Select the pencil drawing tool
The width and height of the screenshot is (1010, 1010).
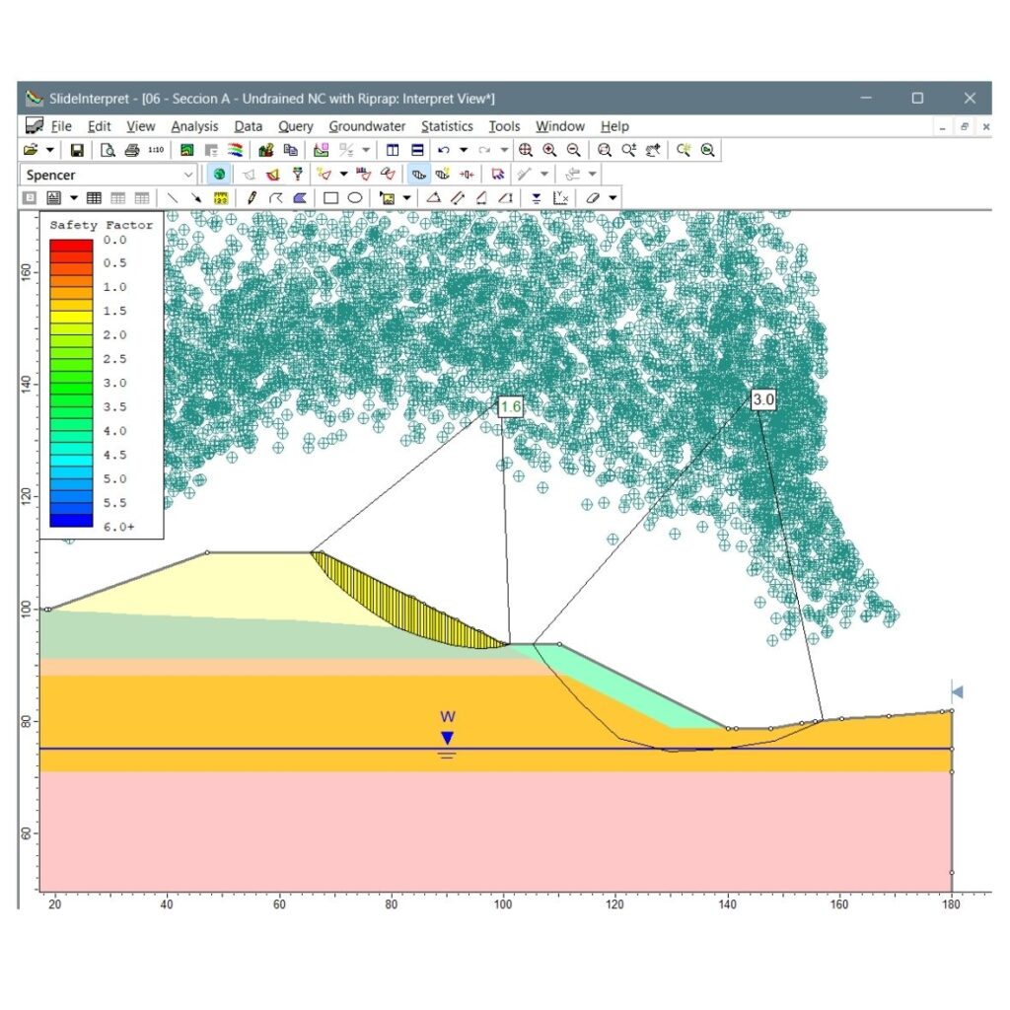coord(252,198)
